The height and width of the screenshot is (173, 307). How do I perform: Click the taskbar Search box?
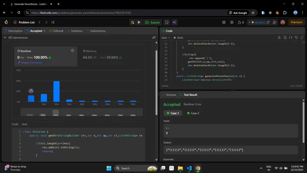(x=136, y=168)
